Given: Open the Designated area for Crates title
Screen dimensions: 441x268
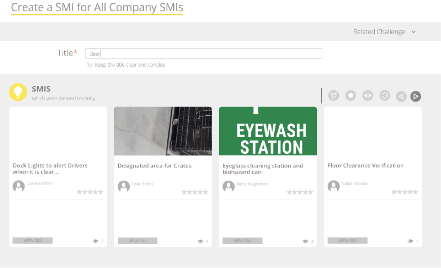Looking at the screenshot, I should [x=155, y=166].
